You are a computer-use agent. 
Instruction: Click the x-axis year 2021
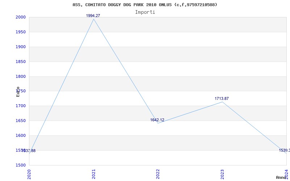click(94, 174)
